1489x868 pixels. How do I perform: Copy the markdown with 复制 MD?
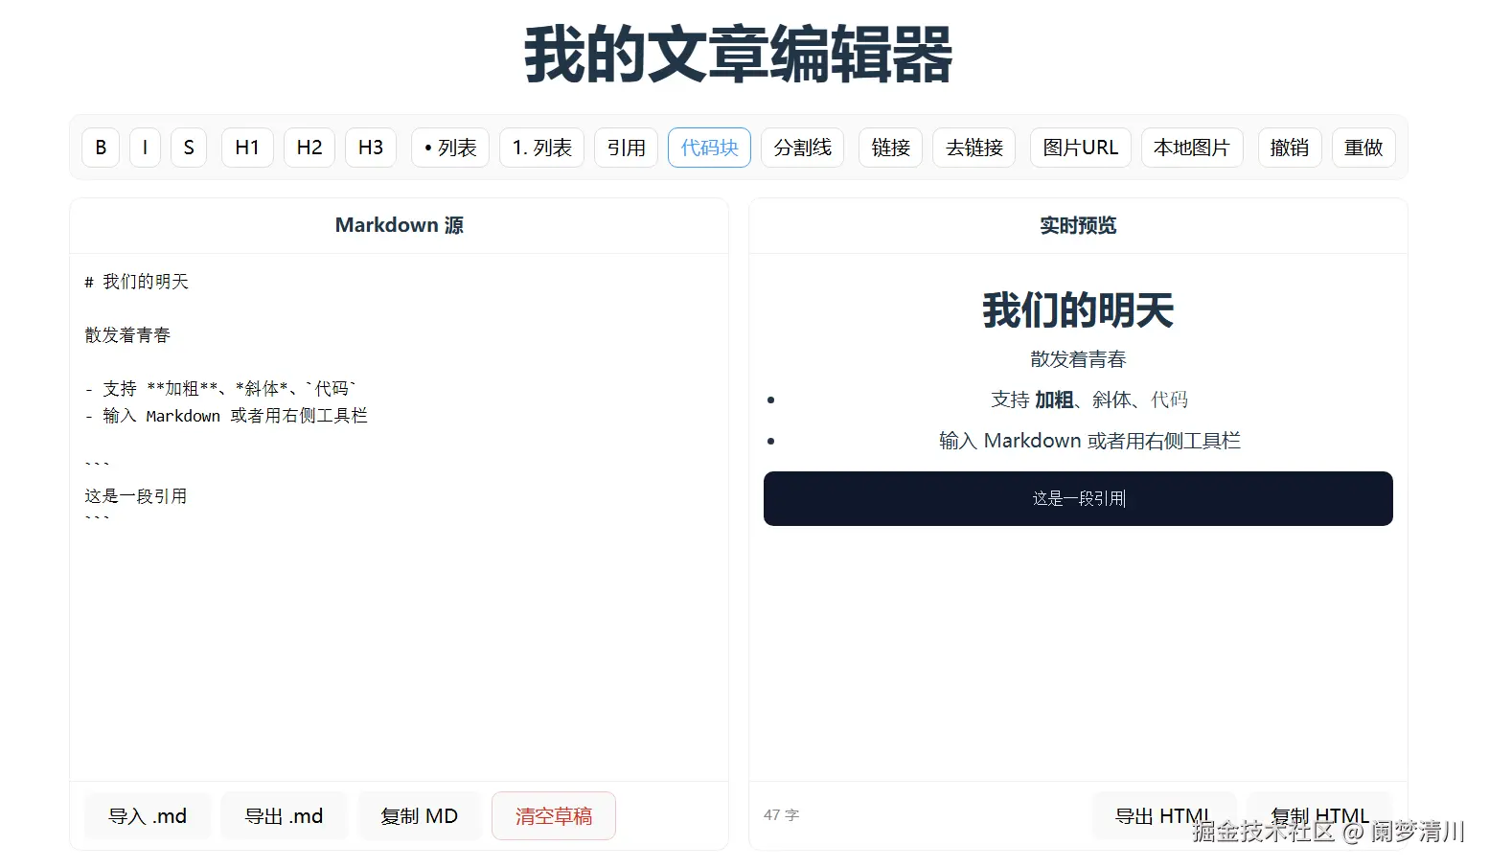pyautogui.click(x=420, y=816)
